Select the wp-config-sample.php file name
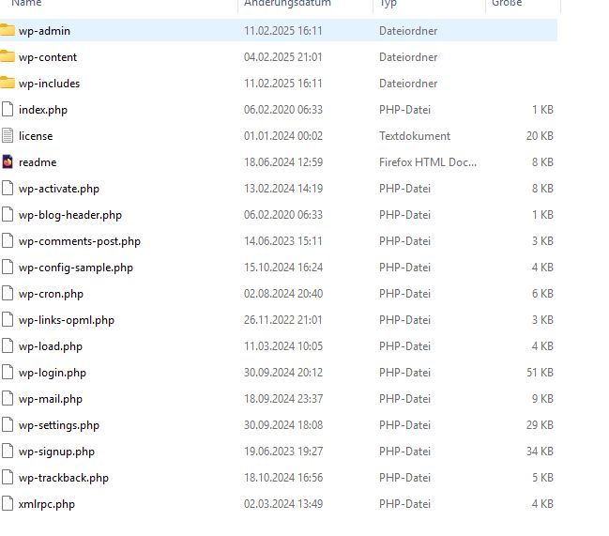 (75, 268)
